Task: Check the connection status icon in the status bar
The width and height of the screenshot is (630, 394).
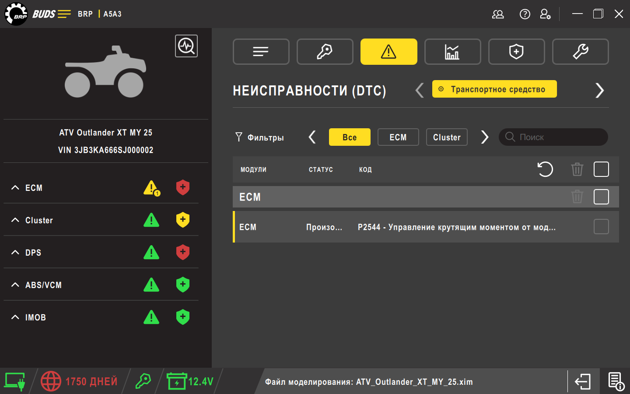Action: [x=14, y=381]
